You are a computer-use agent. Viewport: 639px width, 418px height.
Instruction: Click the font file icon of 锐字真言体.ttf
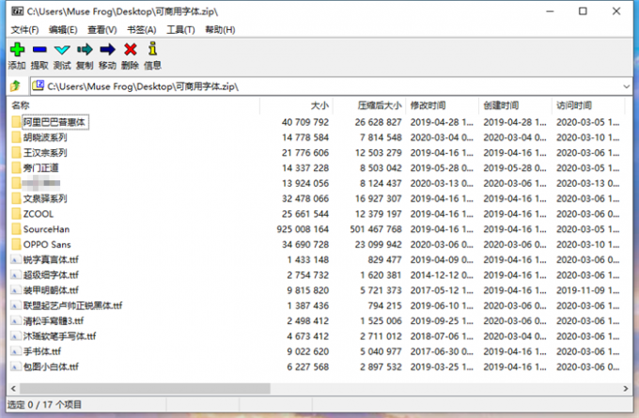(x=15, y=259)
